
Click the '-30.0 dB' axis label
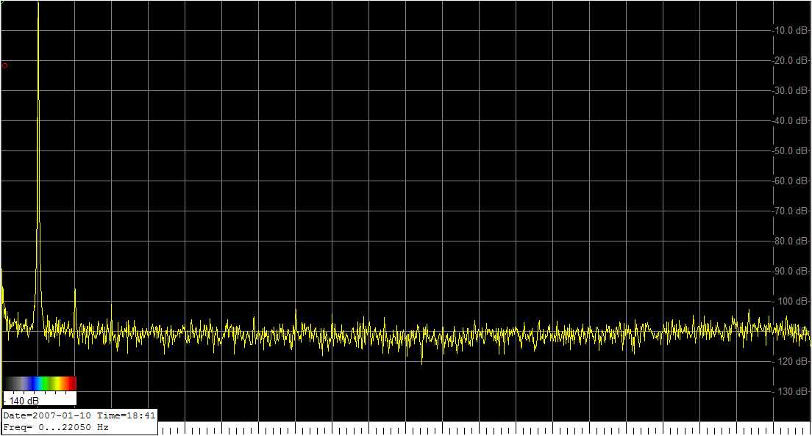(x=790, y=90)
